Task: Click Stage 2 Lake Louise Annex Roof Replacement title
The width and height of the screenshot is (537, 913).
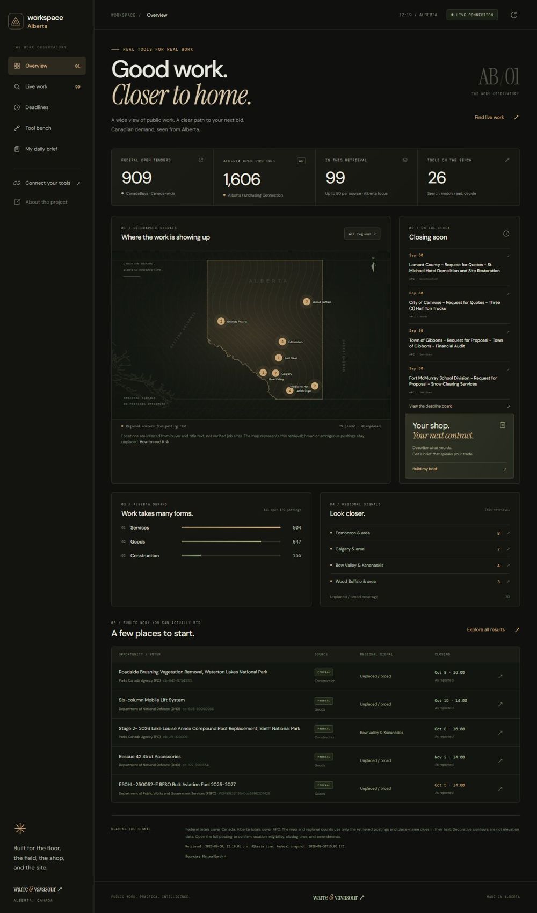Action: [209, 728]
